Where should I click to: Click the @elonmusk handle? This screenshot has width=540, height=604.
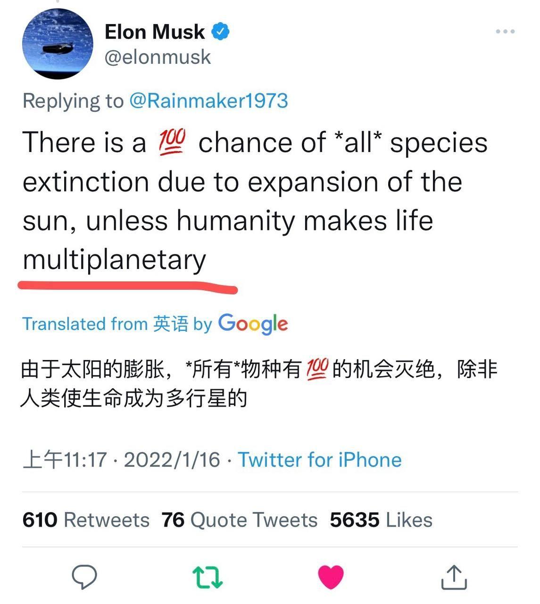[x=158, y=57]
